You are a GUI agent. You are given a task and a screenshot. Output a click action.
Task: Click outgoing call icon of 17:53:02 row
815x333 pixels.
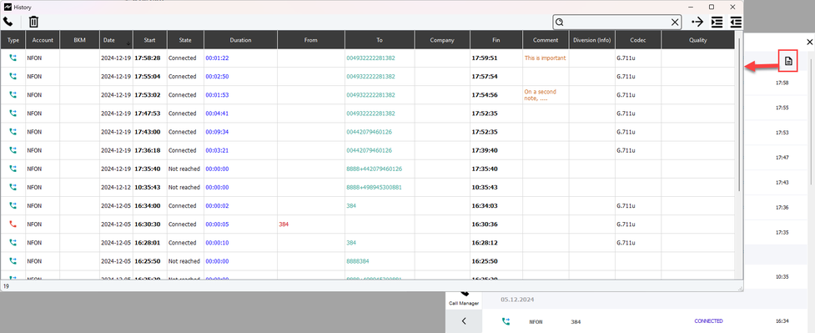click(13, 94)
